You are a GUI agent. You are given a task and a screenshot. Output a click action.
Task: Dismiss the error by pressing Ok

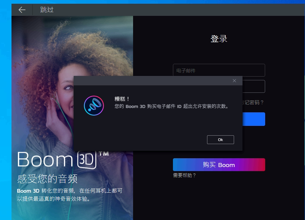(x=220, y=139)
